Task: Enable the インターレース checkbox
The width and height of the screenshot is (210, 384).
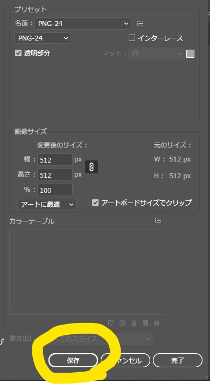Action: [132, 38]
